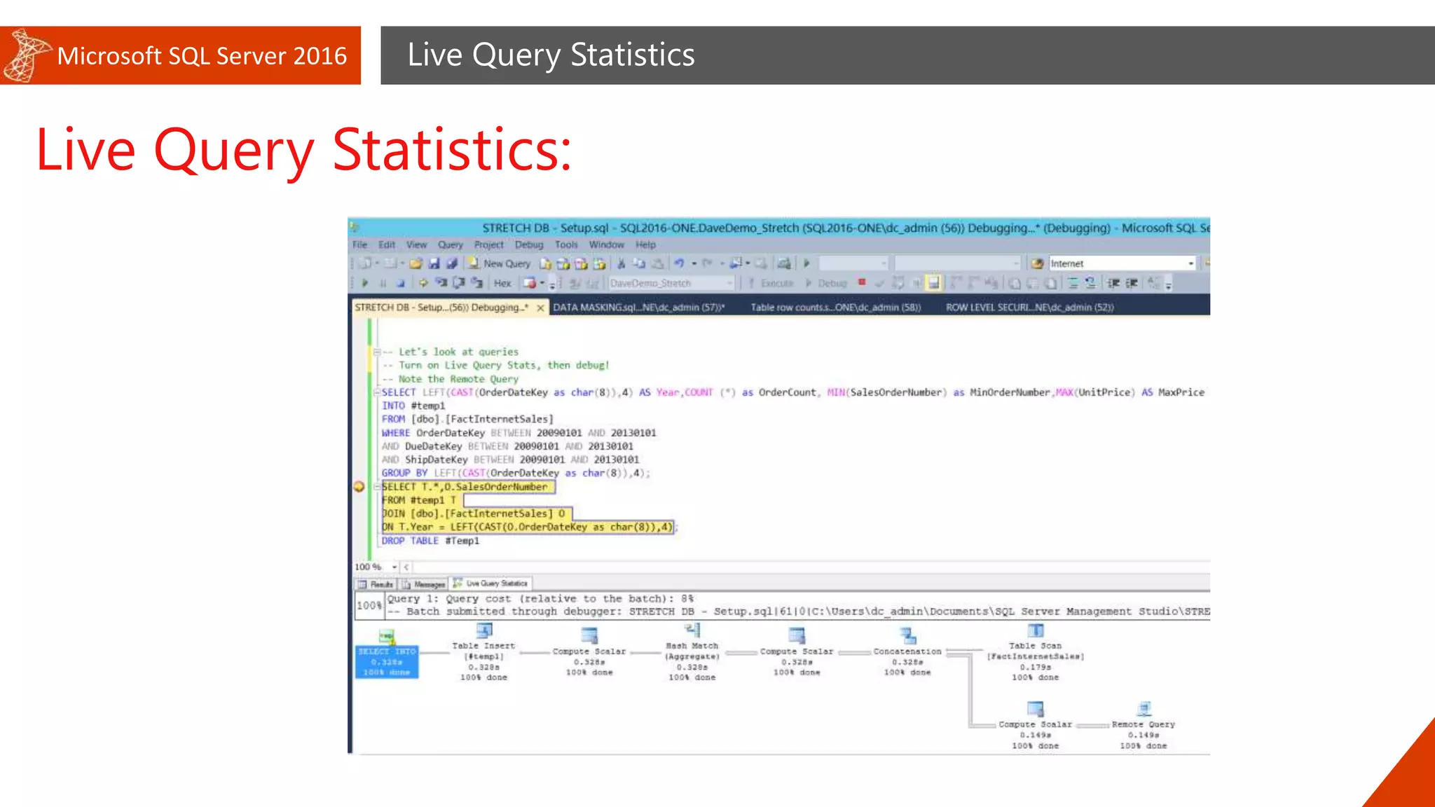The height and width of the screenshot is (807, 1435).
Task: Switch to Table row counts tab
Action: [836, 308]
